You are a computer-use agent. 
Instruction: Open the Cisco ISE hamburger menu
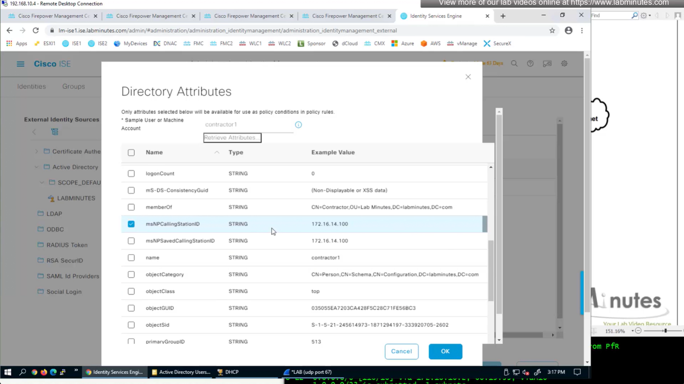(x=20, y=64)
